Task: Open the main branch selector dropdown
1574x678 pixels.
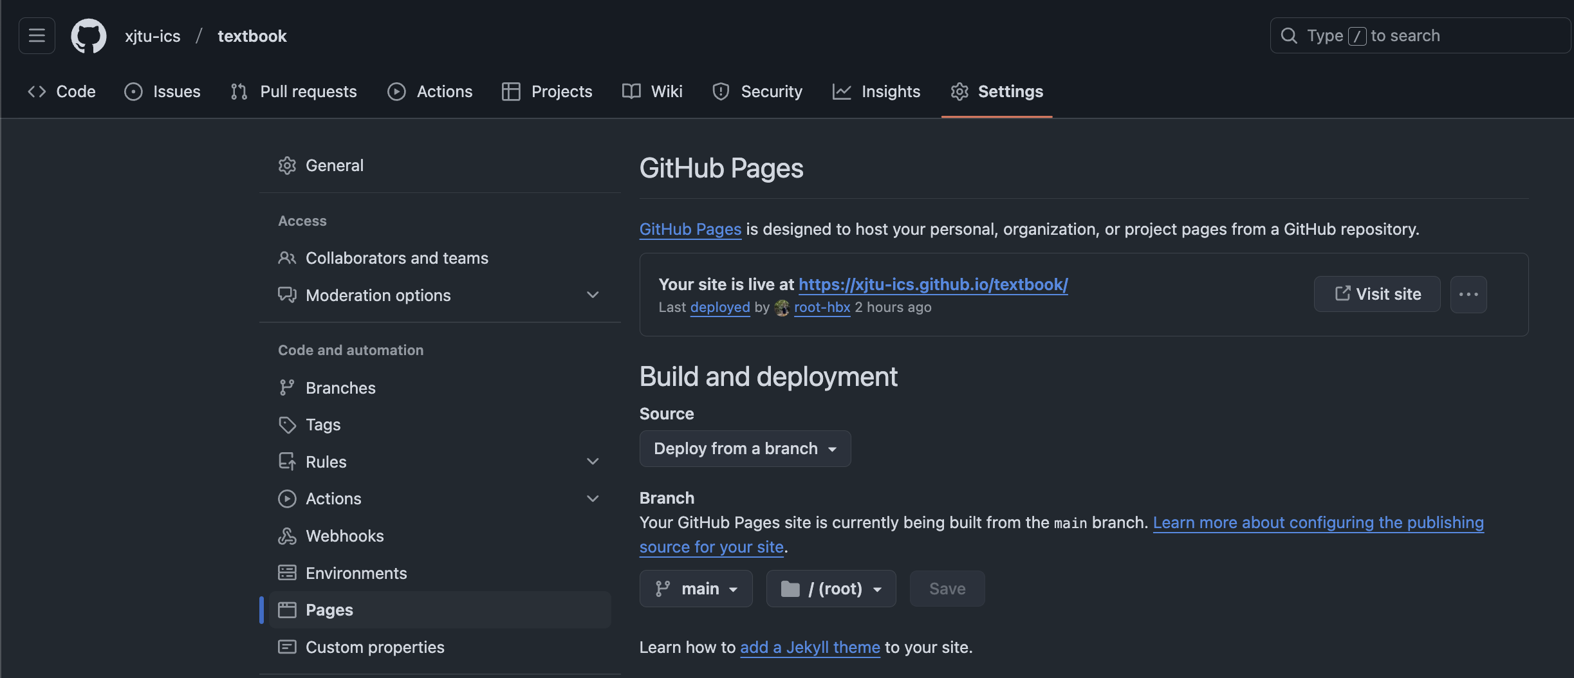Action: (696, 589)
